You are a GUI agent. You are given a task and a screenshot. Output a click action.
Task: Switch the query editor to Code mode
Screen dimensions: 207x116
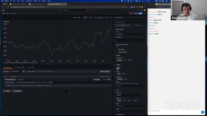109,80
